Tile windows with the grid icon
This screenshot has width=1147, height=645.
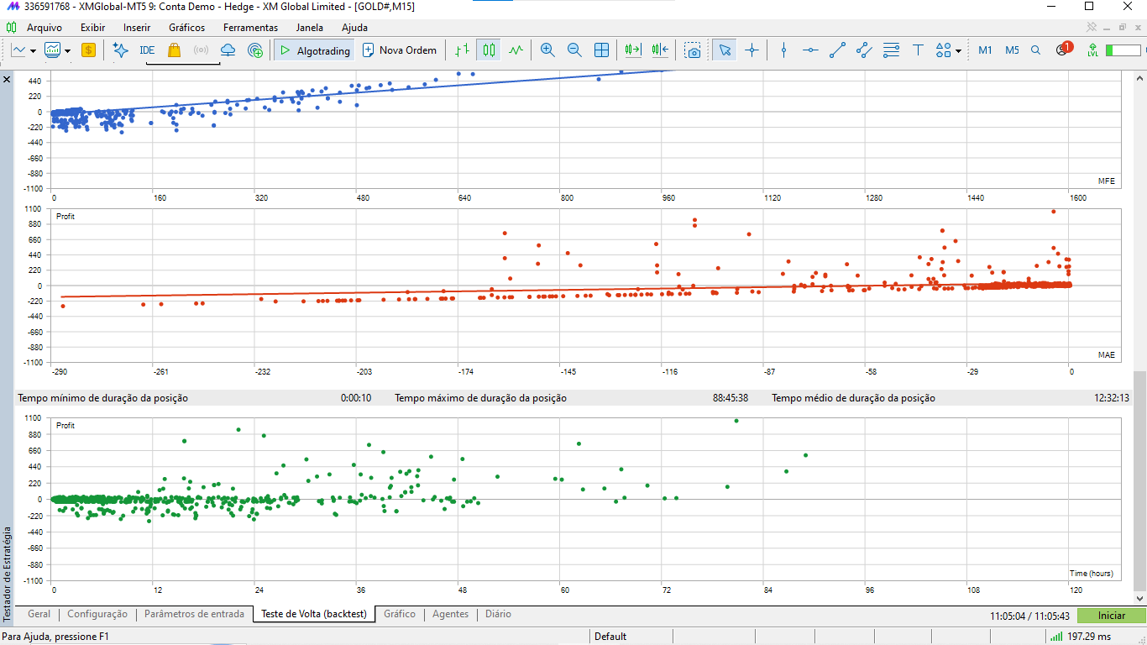click(601, 50)
